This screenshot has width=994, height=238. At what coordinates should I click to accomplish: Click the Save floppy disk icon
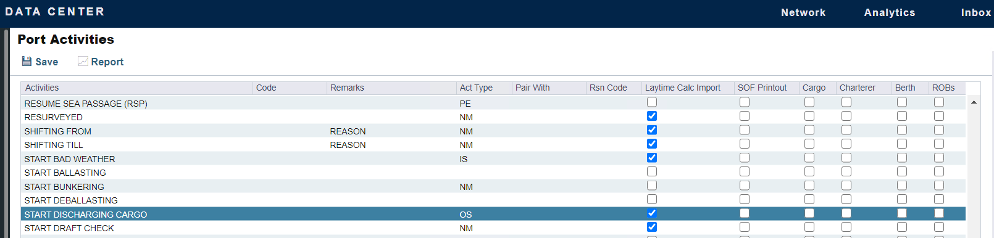click(x=27, y=61)
